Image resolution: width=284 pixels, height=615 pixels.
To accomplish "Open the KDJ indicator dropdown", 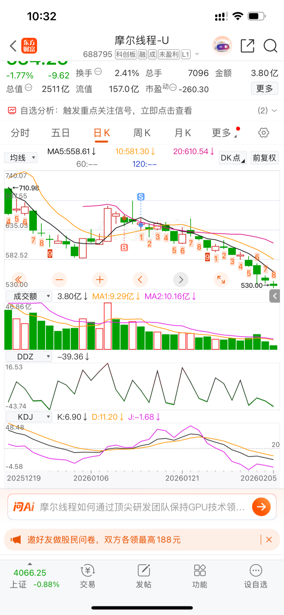I will (28, 417).
